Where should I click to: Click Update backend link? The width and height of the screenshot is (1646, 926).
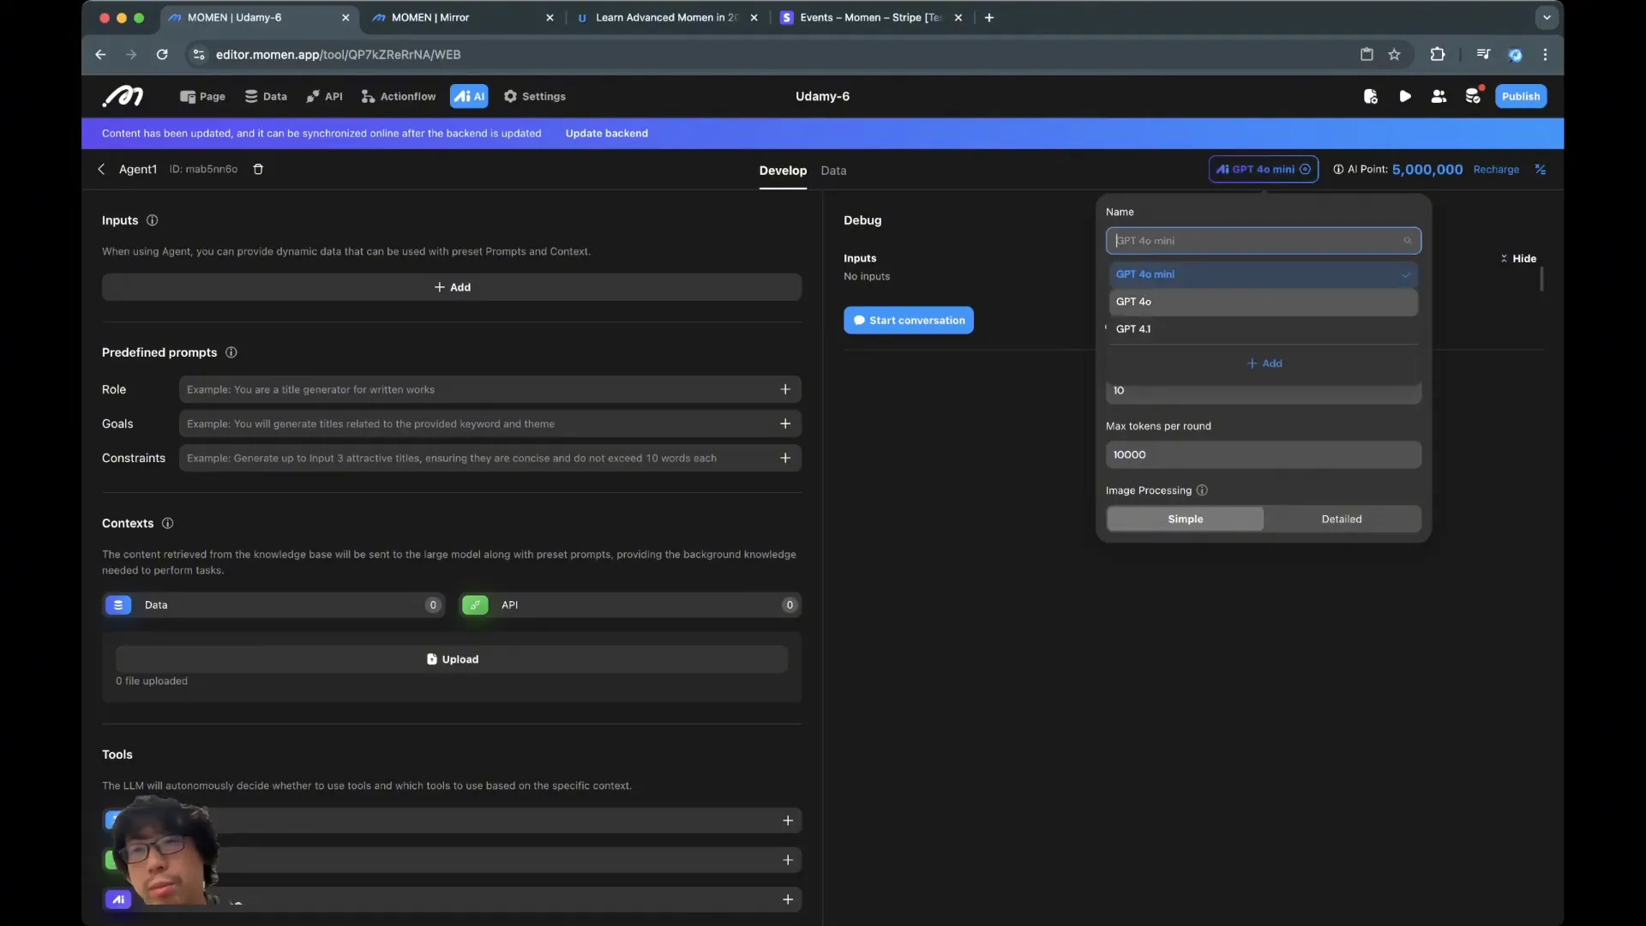606,133
